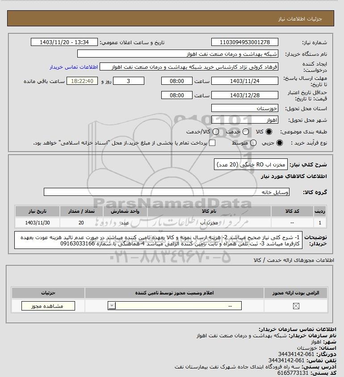Click the خوزستان delivery province field
Viewport: 344px width, 377px height.
244,108
